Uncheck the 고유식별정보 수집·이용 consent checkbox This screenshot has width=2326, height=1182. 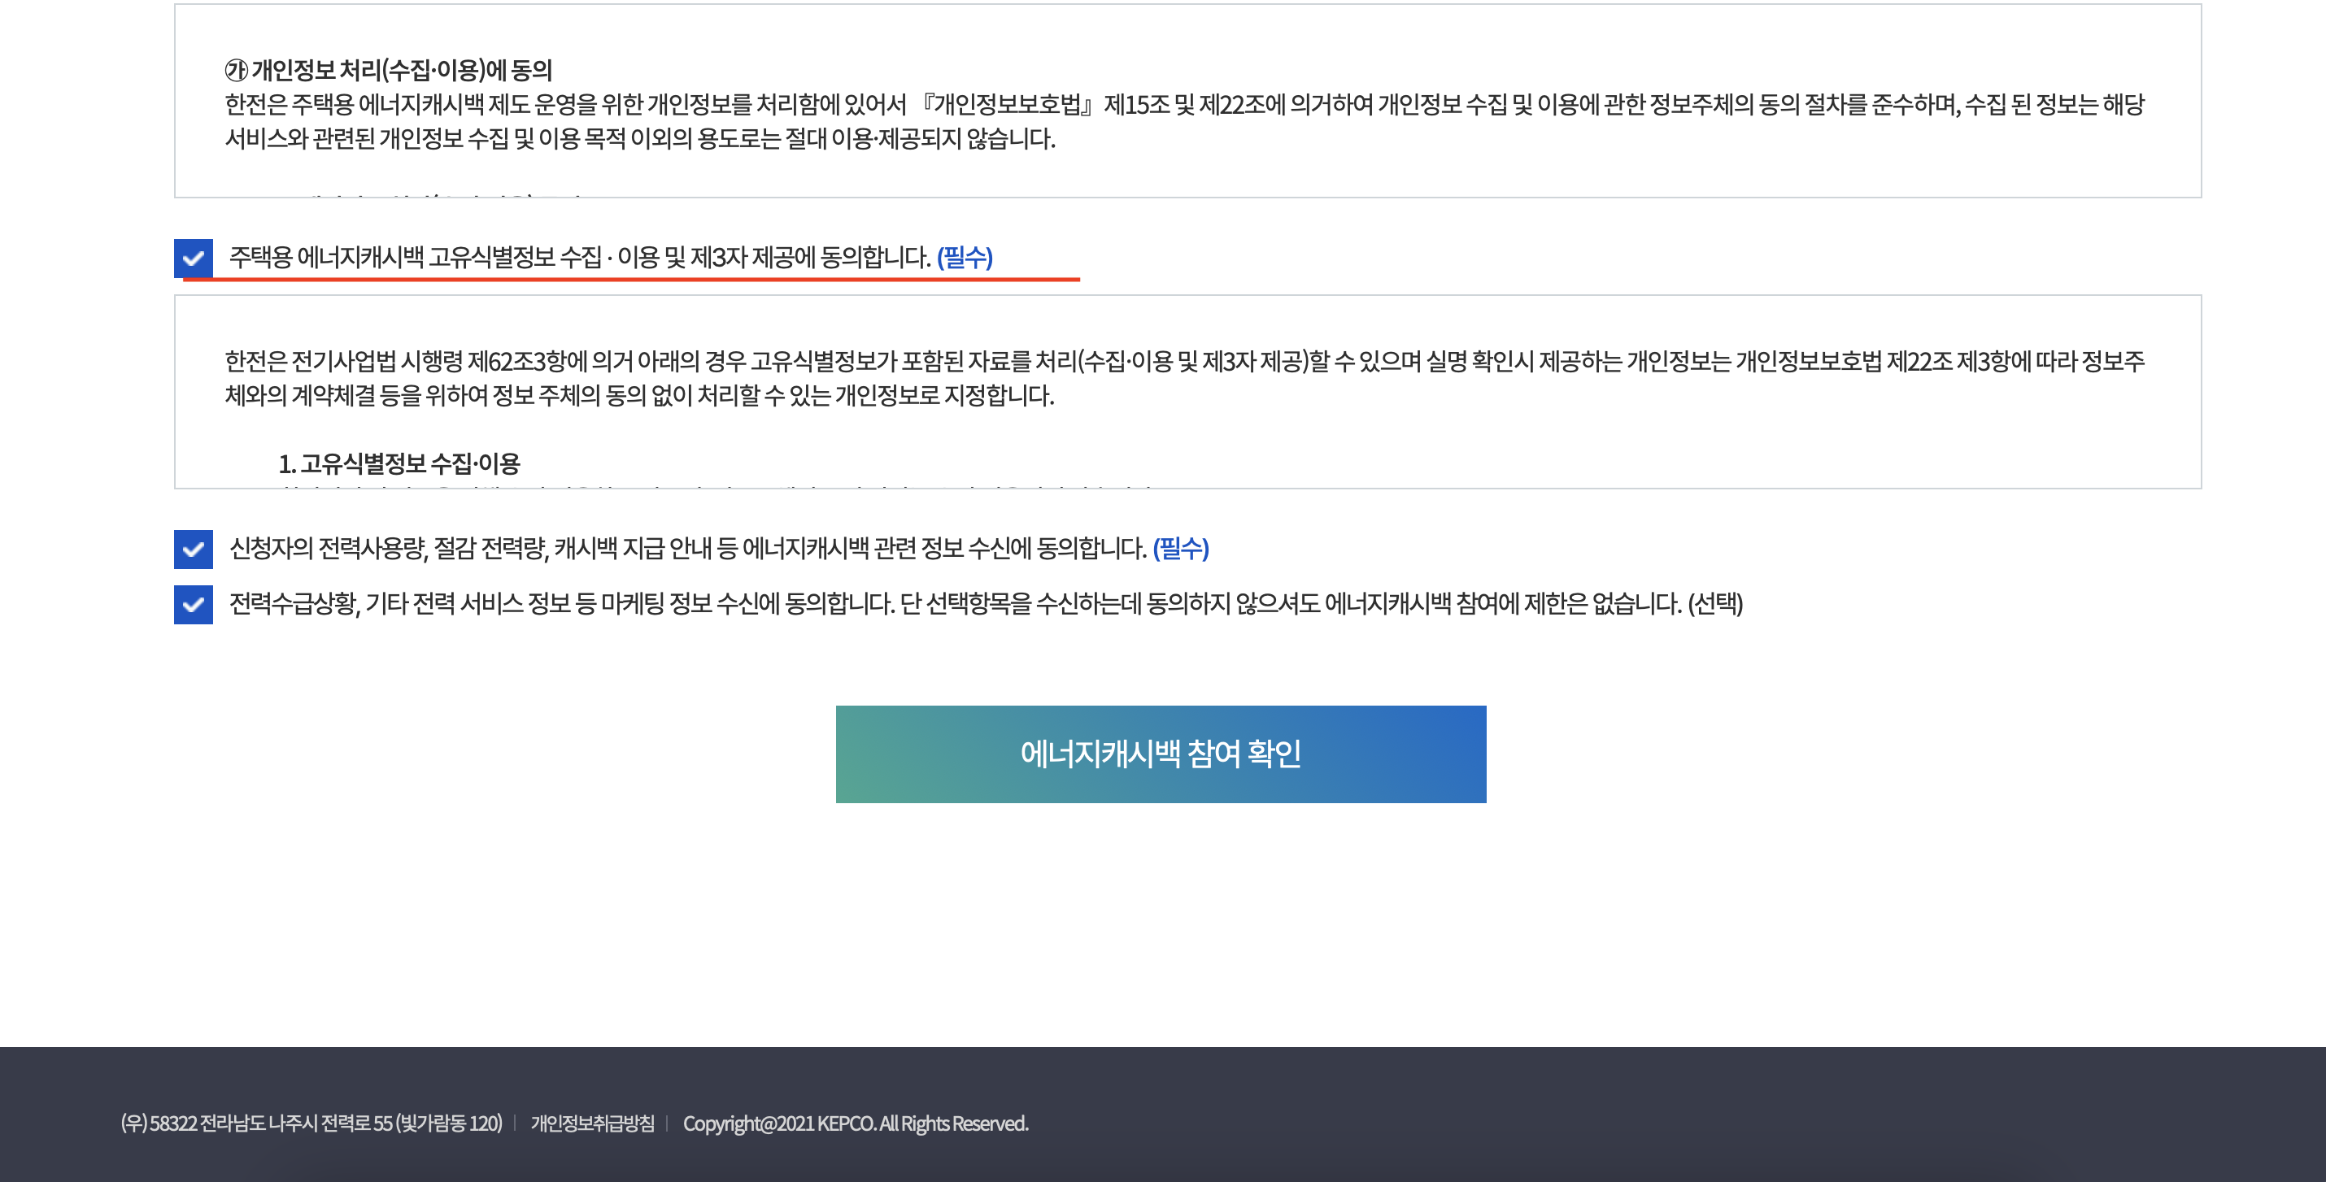(x=194, y=258)
